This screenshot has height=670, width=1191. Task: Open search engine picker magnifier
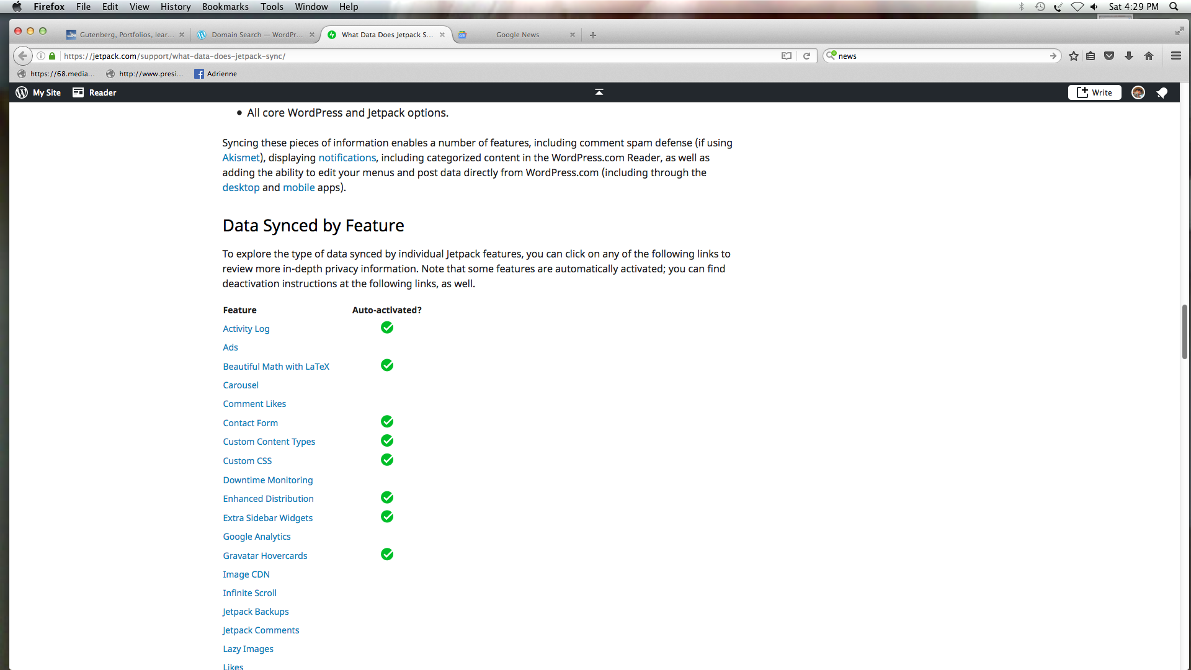coord(831,55)
